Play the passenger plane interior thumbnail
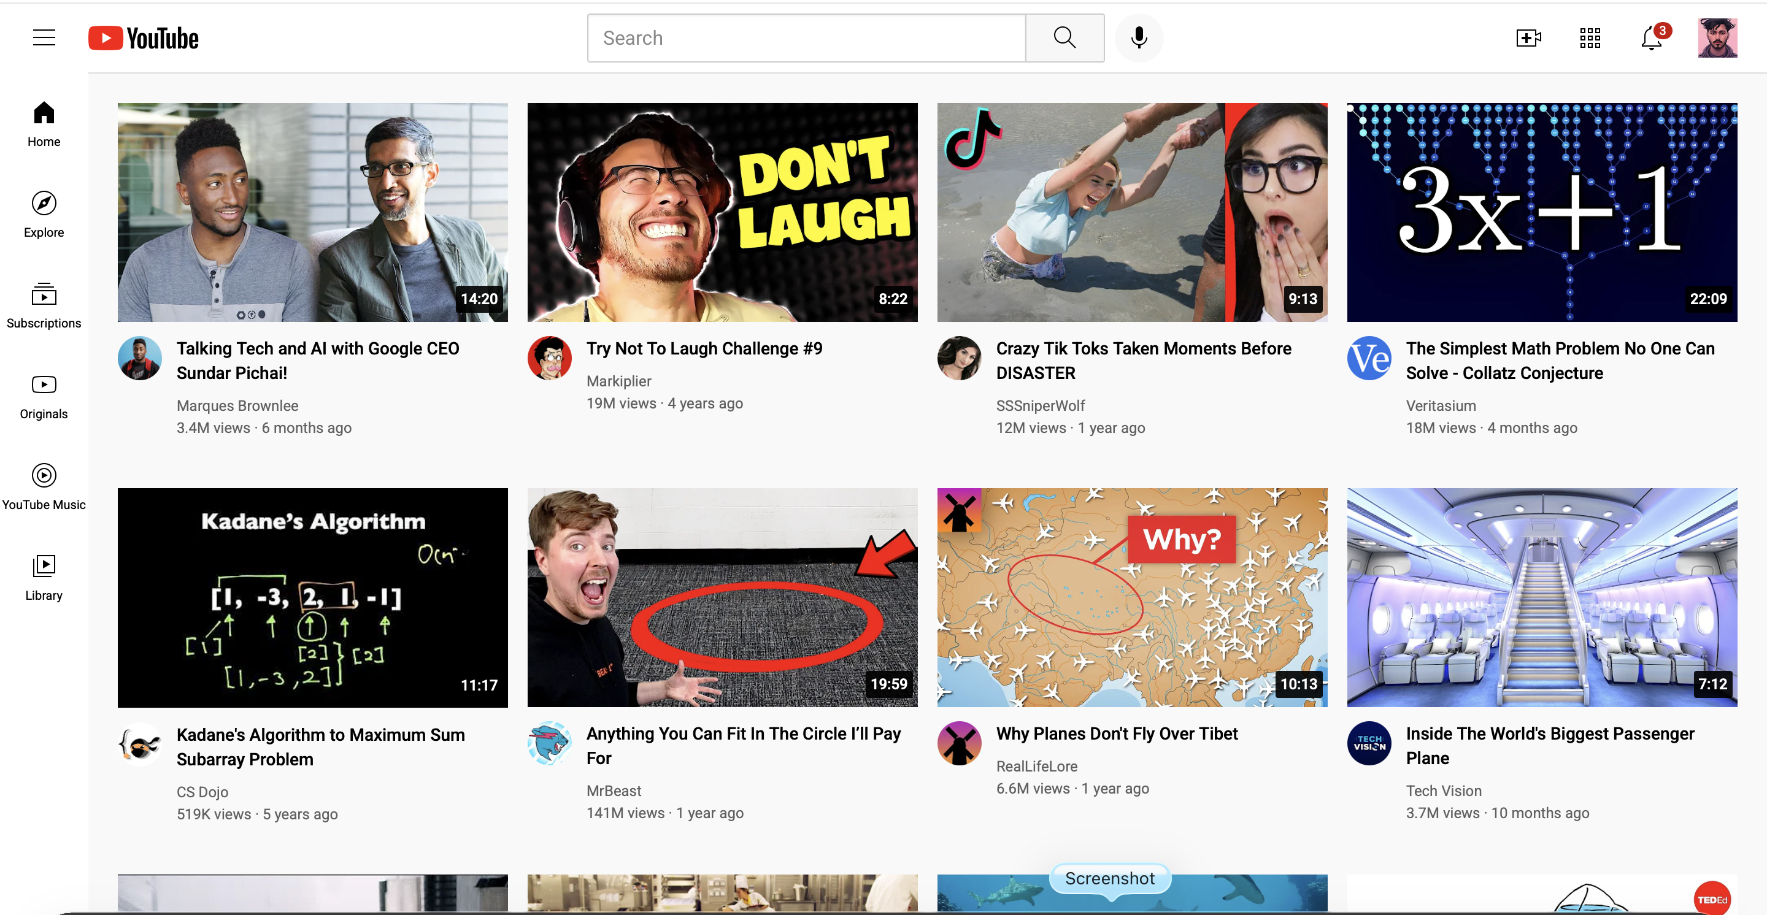This screenshot has height=915, width=1767. (1541, 598)
